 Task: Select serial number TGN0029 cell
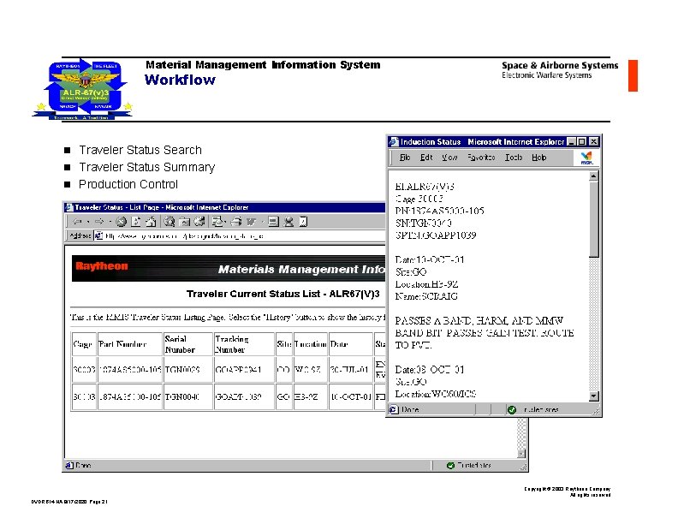tap(187, 370)
